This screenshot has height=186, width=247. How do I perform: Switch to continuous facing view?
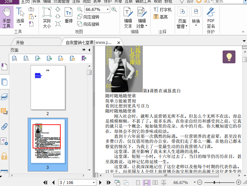pyautogui.click(x=164, y=183)
